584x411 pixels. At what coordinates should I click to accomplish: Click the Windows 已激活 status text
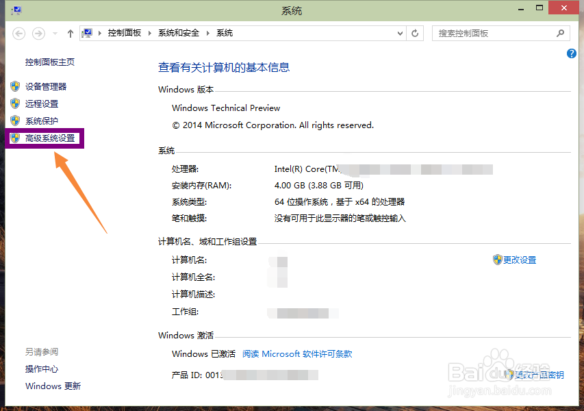click(203, 354)
